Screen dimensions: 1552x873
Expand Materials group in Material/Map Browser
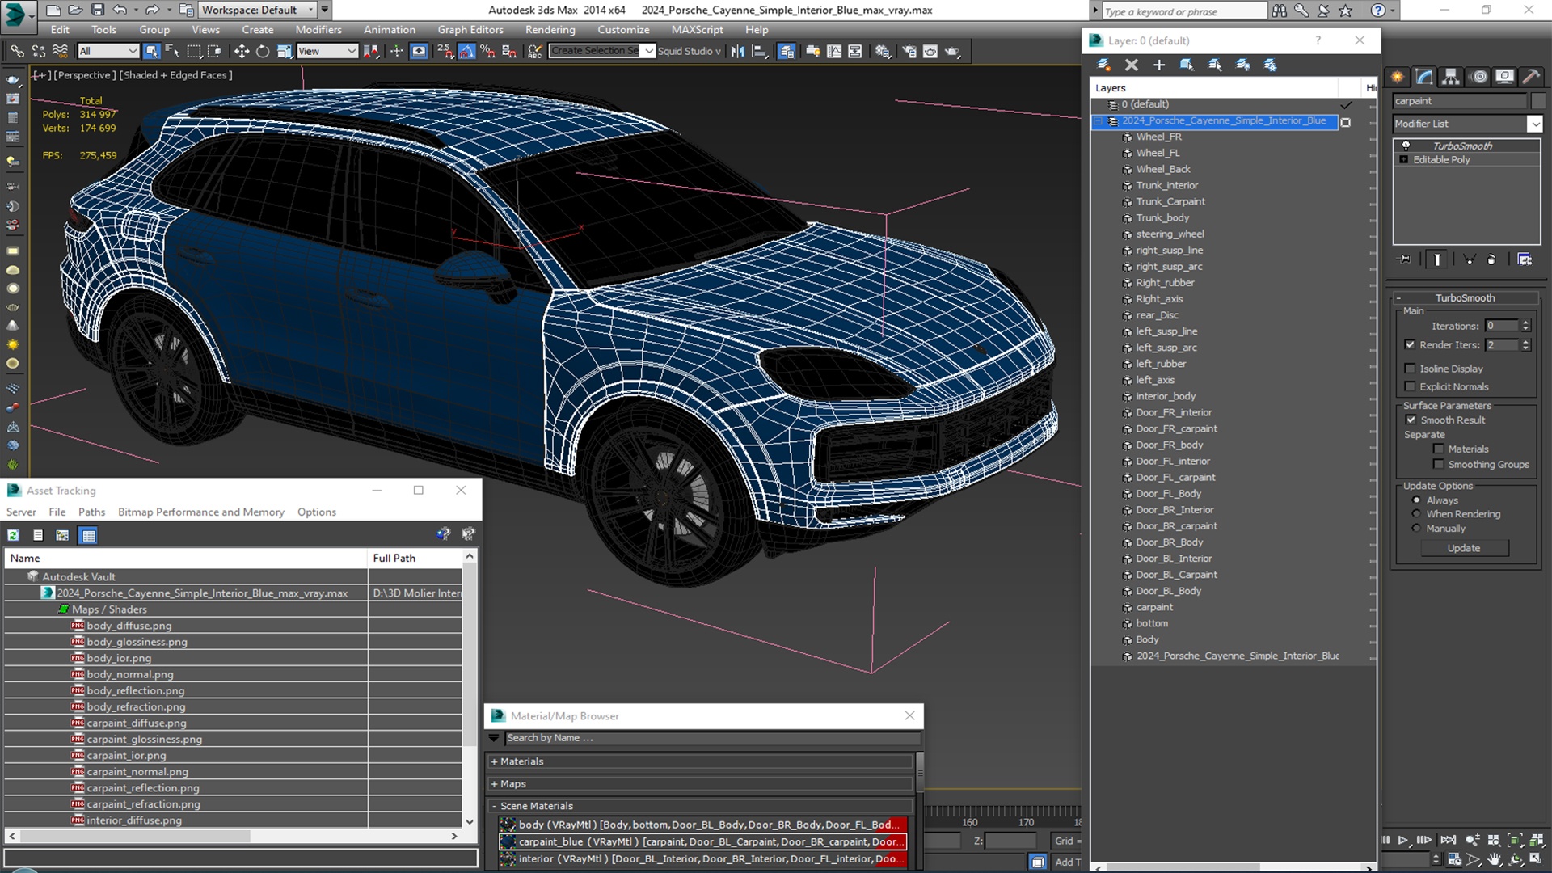[x=494, y=761]
